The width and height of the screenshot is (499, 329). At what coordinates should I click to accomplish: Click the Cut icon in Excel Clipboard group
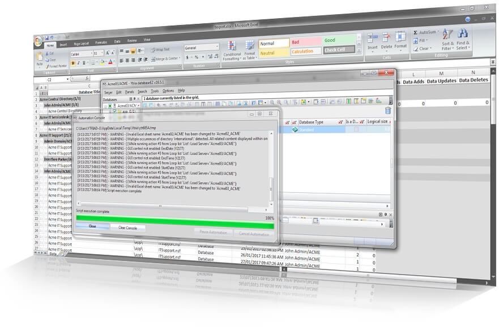pos(48,53)
